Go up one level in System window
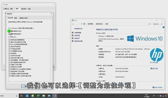The width and height of the screenshot is (168, 98). pyautogui.click(x=82, y=24)
